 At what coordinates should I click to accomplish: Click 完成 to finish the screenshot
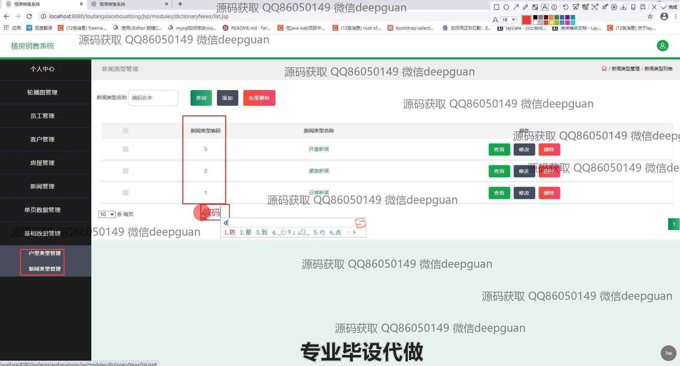670,7
